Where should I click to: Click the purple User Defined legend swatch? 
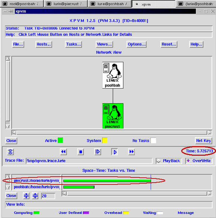86,213
